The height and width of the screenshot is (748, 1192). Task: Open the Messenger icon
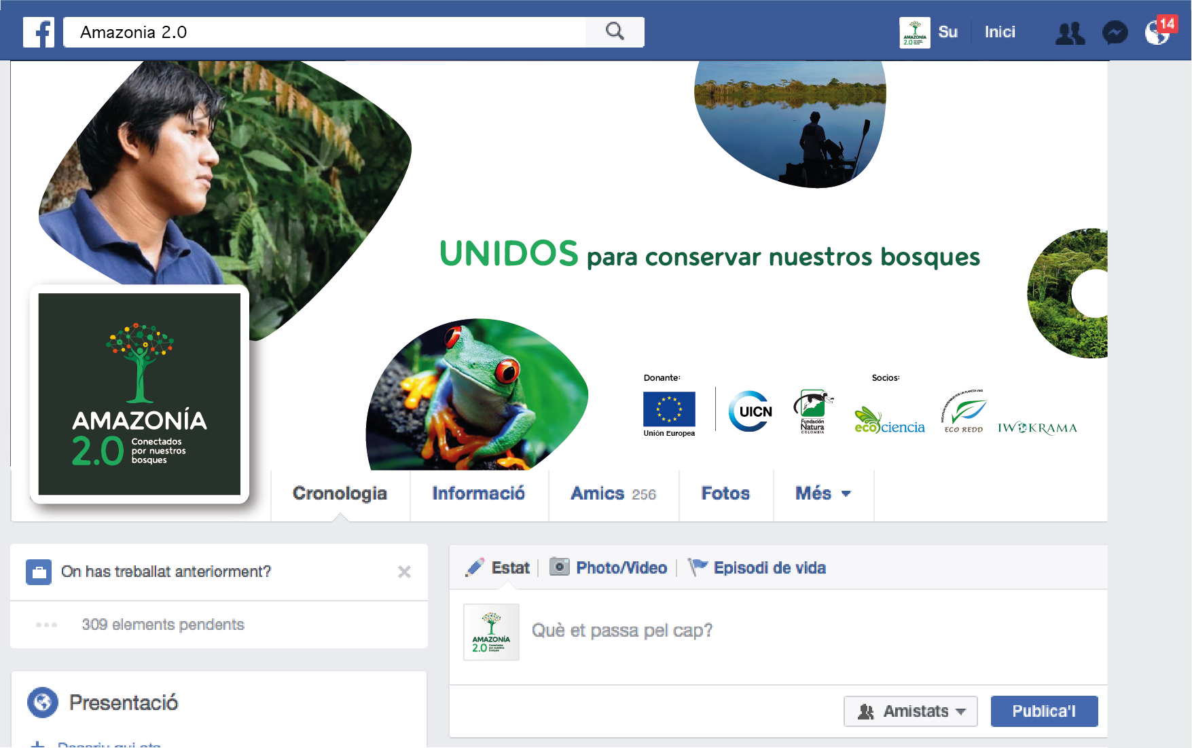1115,33
